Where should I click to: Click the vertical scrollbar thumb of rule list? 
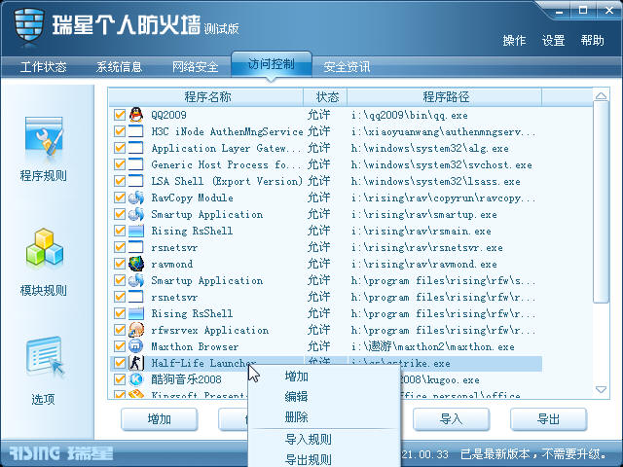click(x=601, y=201)
